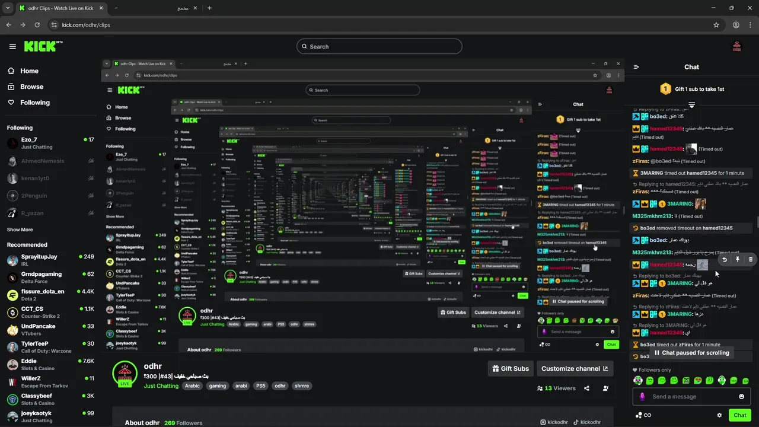This screenshot has width=759, height=427.
Task: View site information icon in address bar
Action: tap(54, 25)
